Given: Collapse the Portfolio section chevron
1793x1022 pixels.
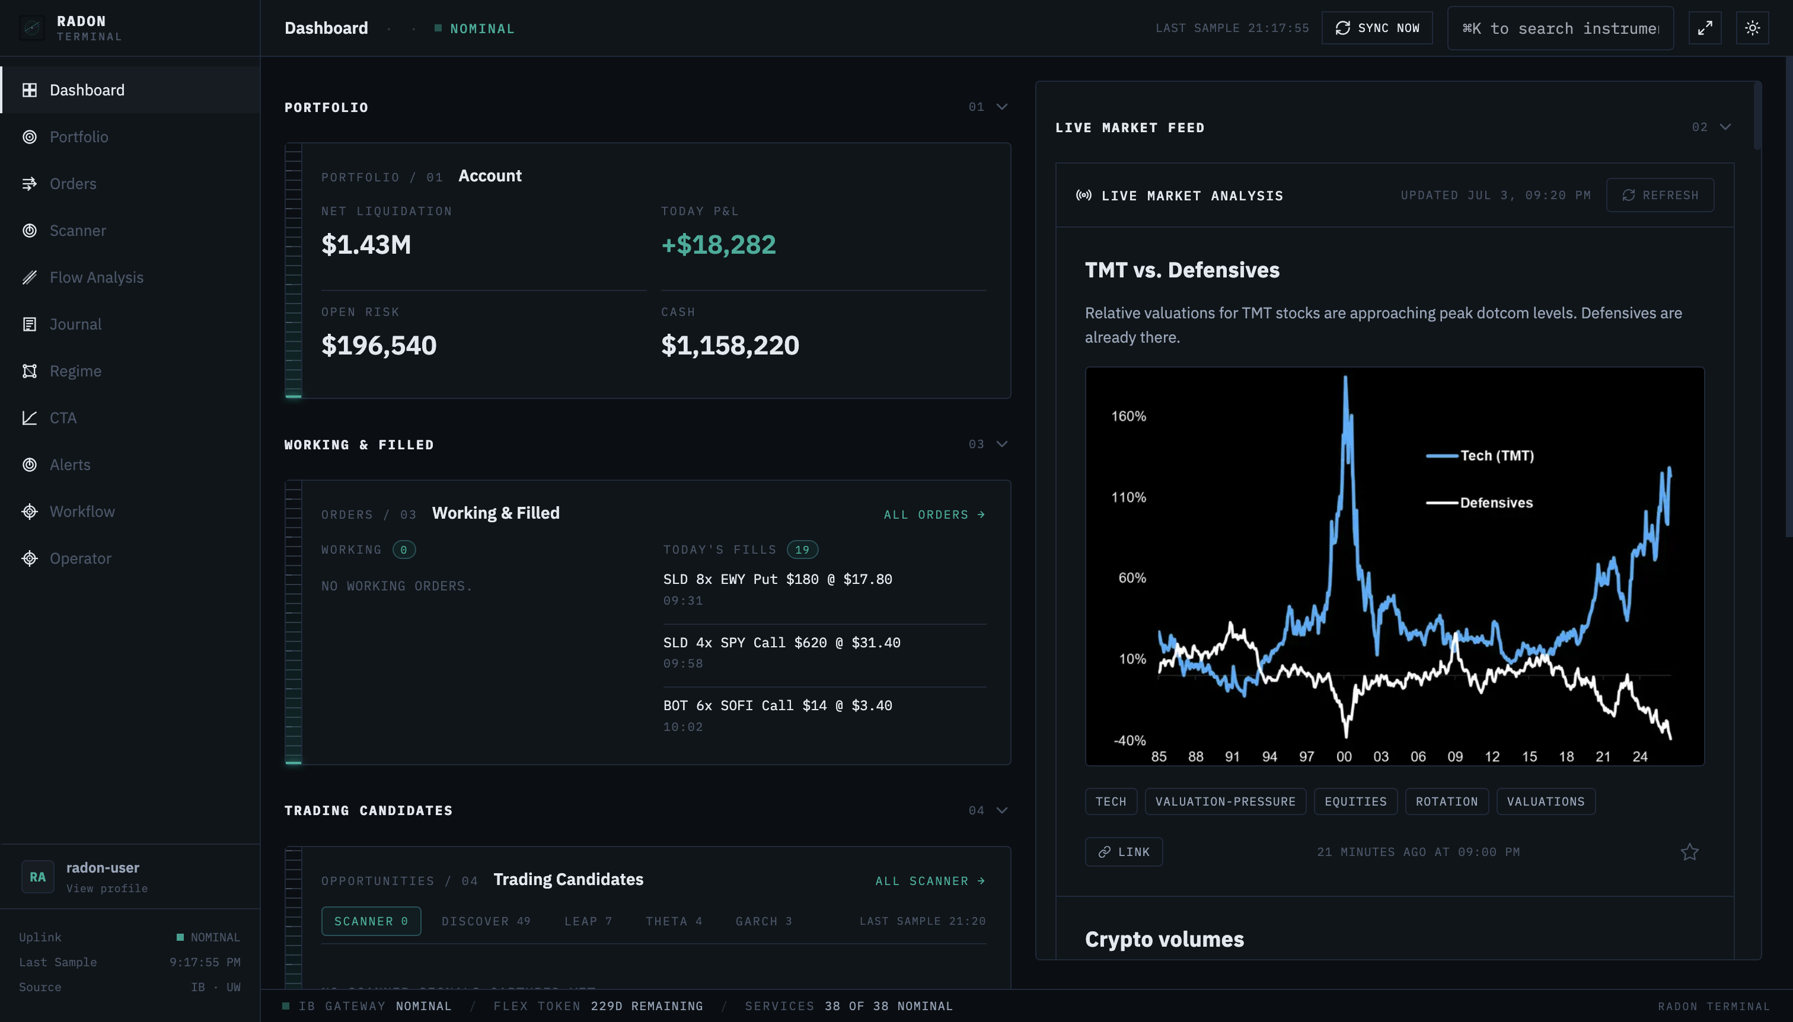Looking at the screenshot, I should point(1002,107).
